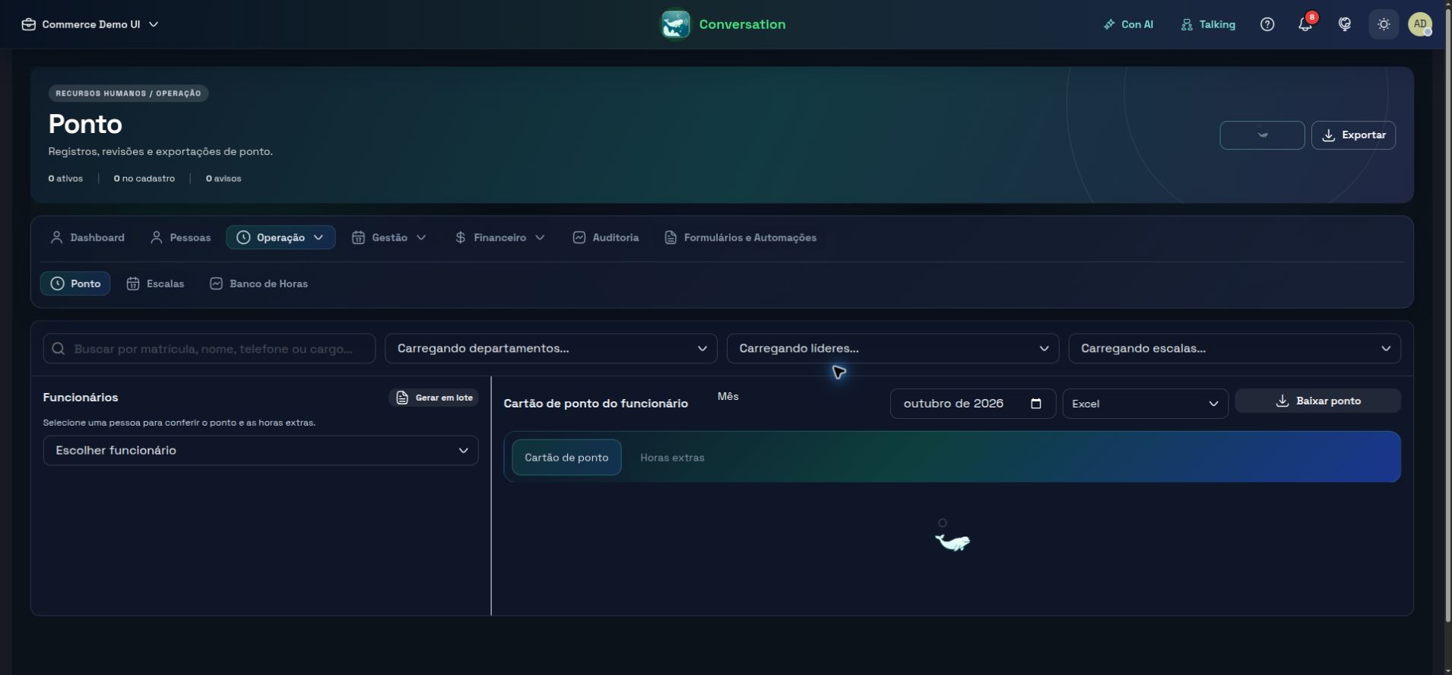1452x675 pixels.
Task: Switch to the Pessoas tab
Action: tap(181, 238)
